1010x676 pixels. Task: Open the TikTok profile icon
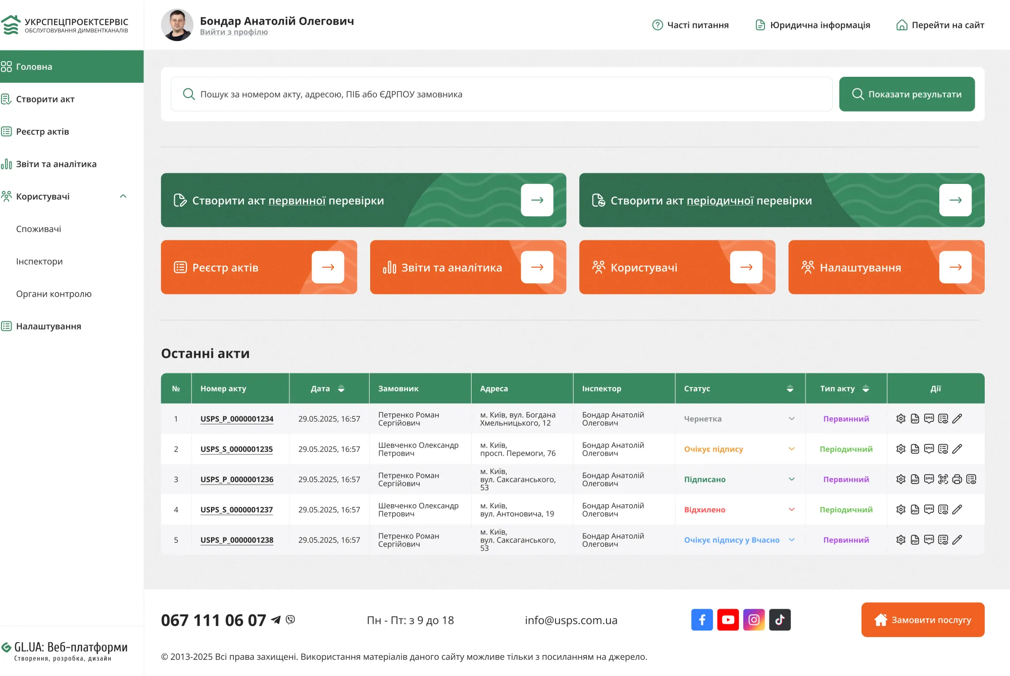pyautogui.click(x=780, y=620)
